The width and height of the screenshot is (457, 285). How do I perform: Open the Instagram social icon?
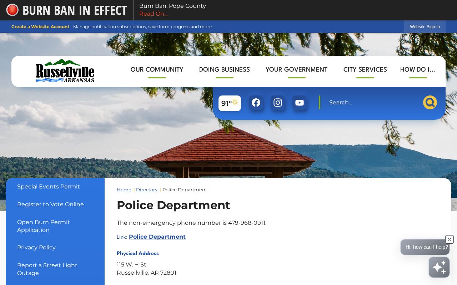278,103
